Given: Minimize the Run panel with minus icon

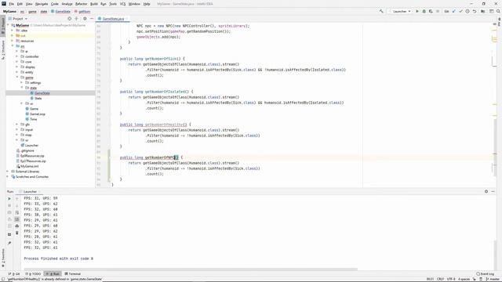Looking at the screenshot, I should click(493, 191).
